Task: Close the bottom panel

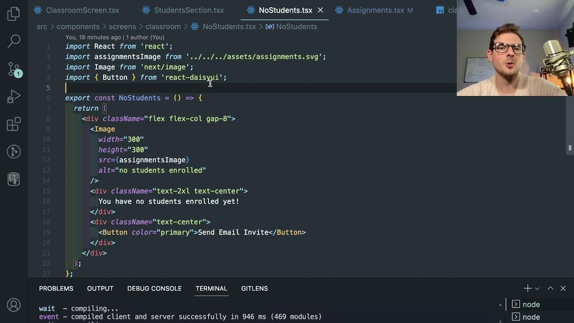Action: 563,288
